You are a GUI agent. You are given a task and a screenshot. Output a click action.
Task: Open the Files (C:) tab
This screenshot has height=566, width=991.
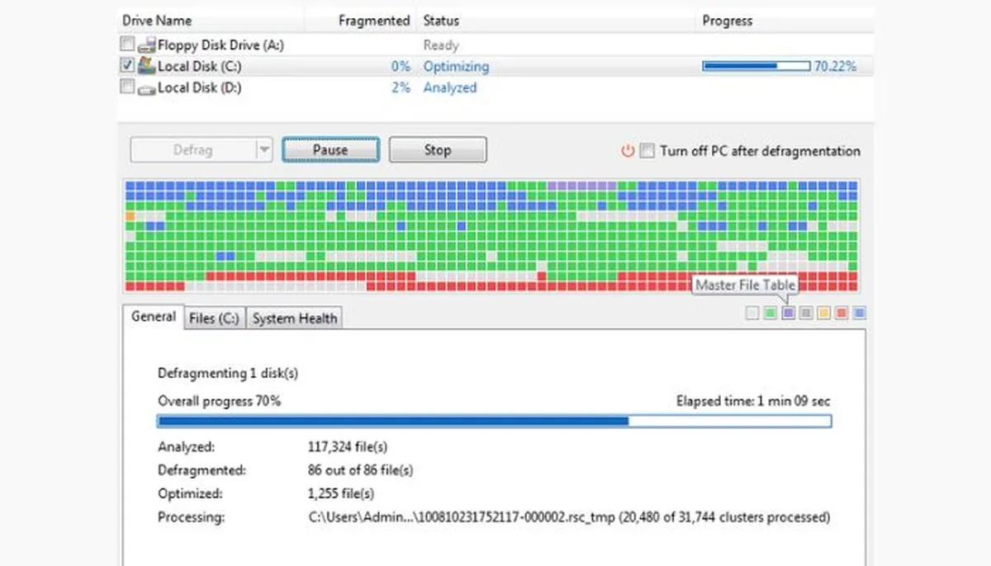[214, 318]
